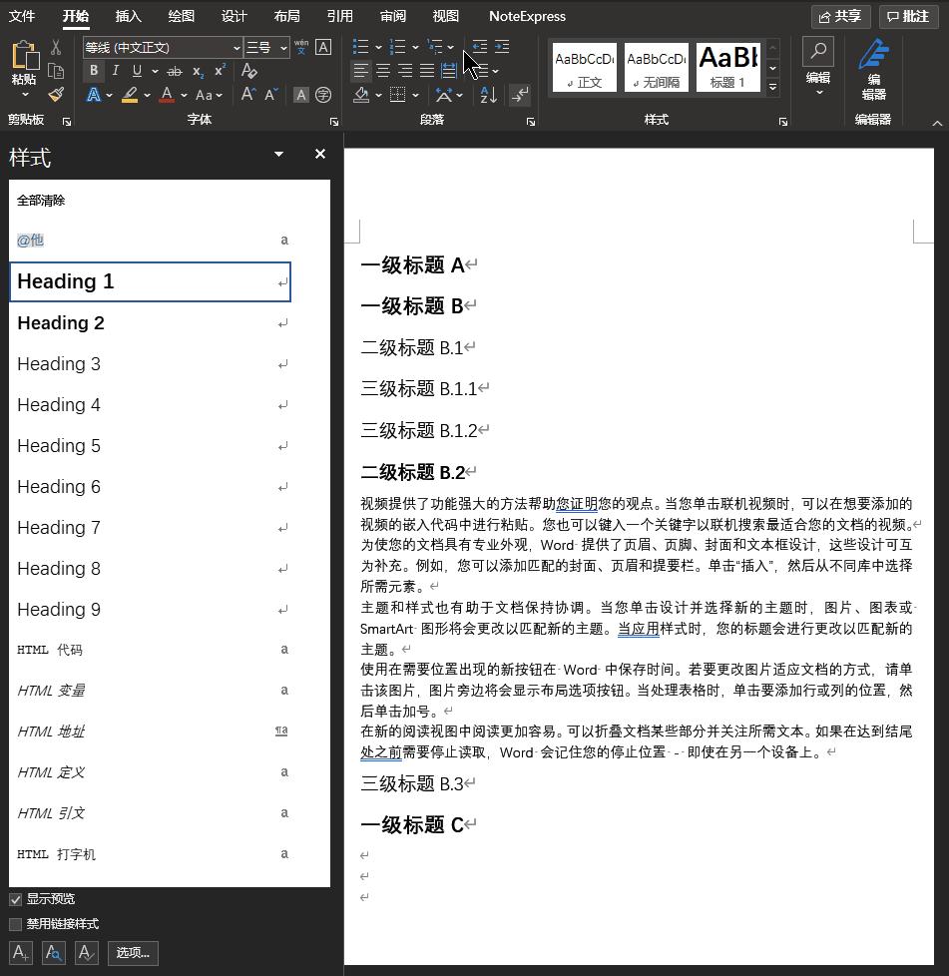Center align the paragraph
949x976 pixels.
point(383,71)
